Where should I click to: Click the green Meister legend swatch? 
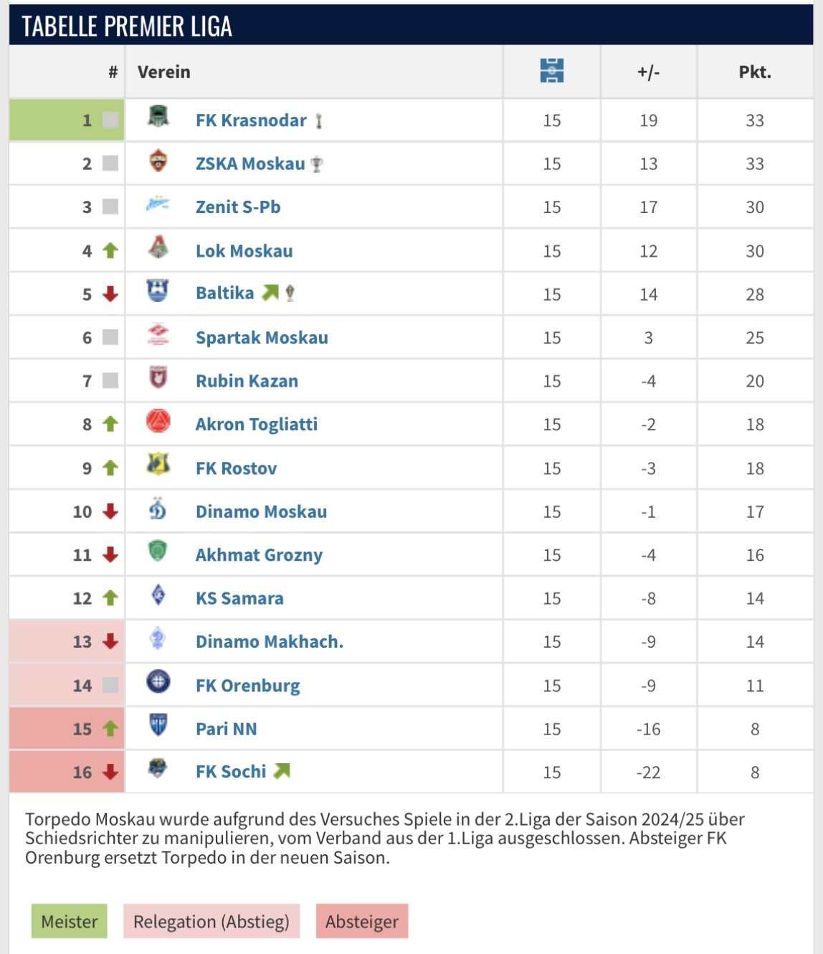pyautogui.click(x=69, y=922)
